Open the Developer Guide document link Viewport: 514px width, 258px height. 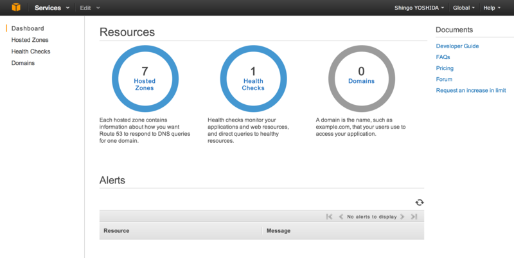[x=457, y=46]
